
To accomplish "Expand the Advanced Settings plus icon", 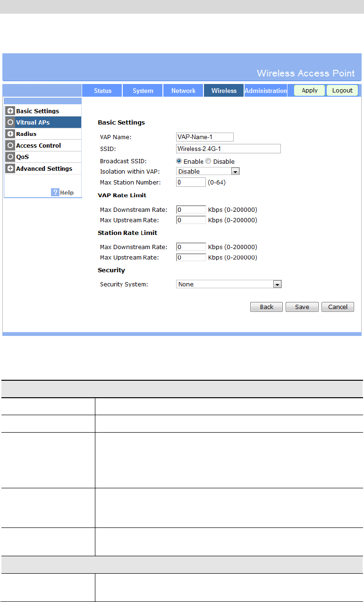I will pos(10,168).
